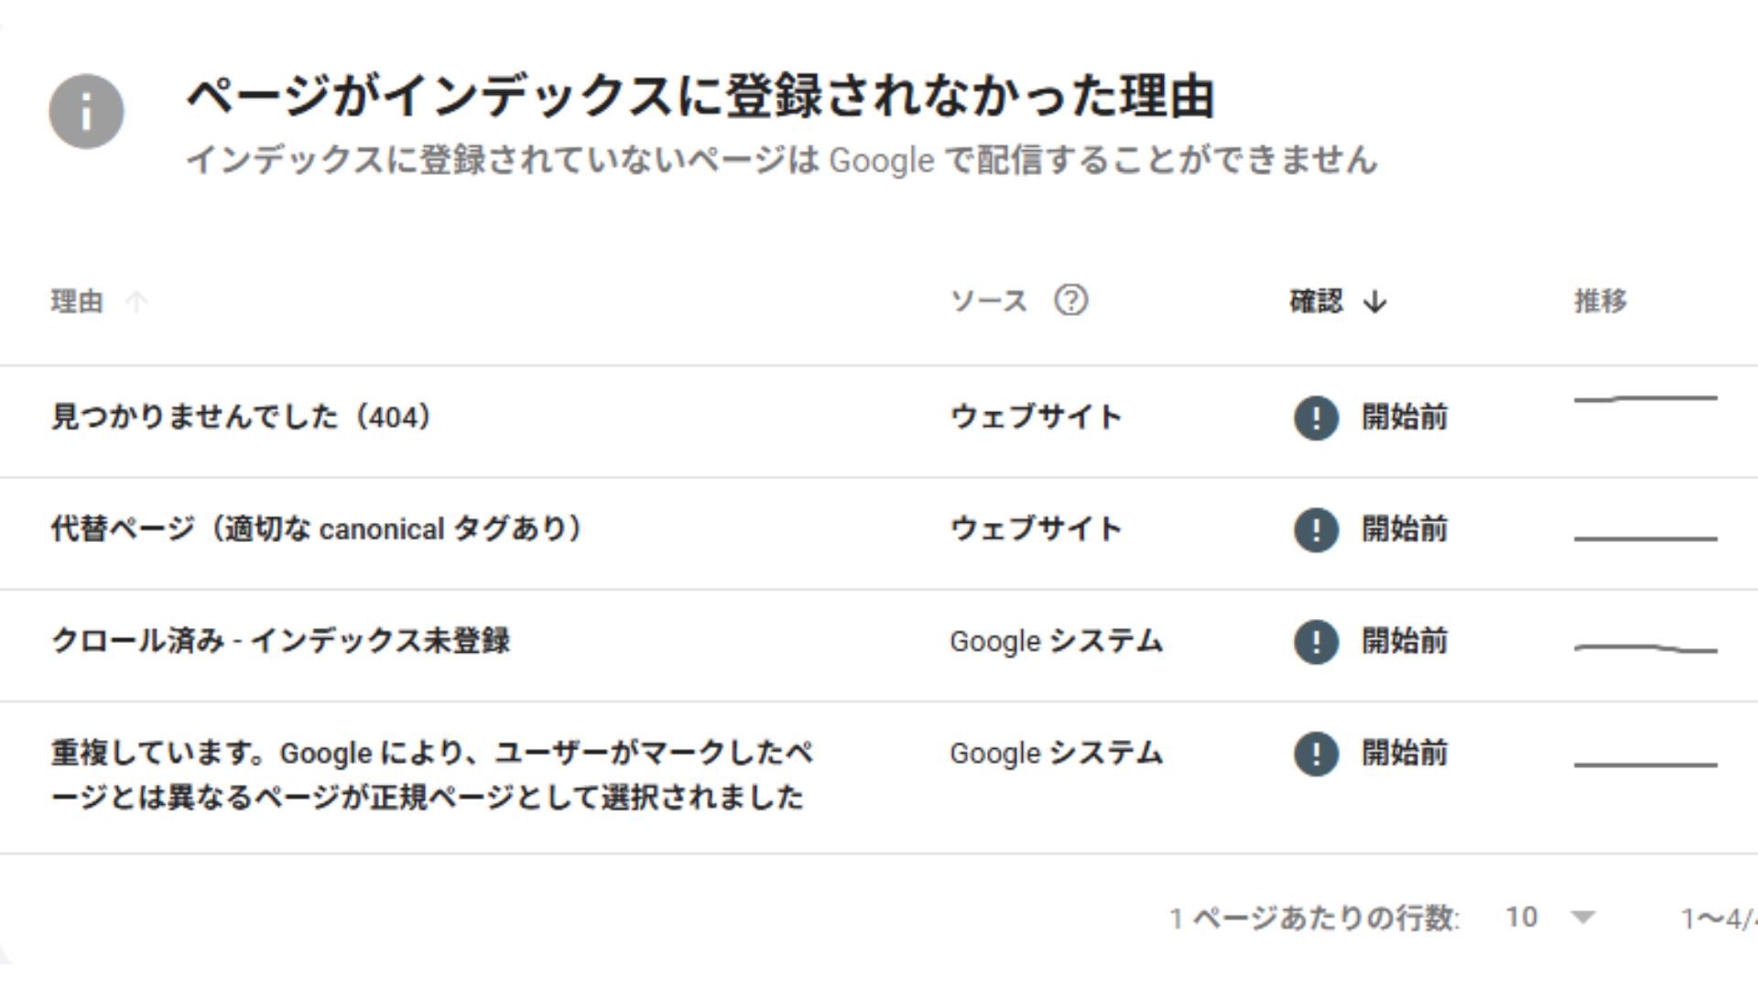The height and width of the screenshot is (989, 1758).
Task: Click the rows per page value 10
Action: click(x=1522, y=917)
